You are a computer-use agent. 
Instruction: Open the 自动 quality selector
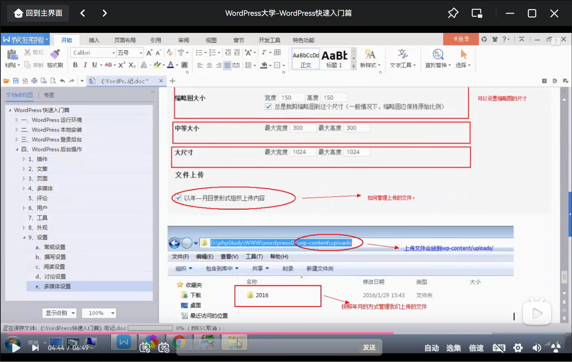[432, 348]
